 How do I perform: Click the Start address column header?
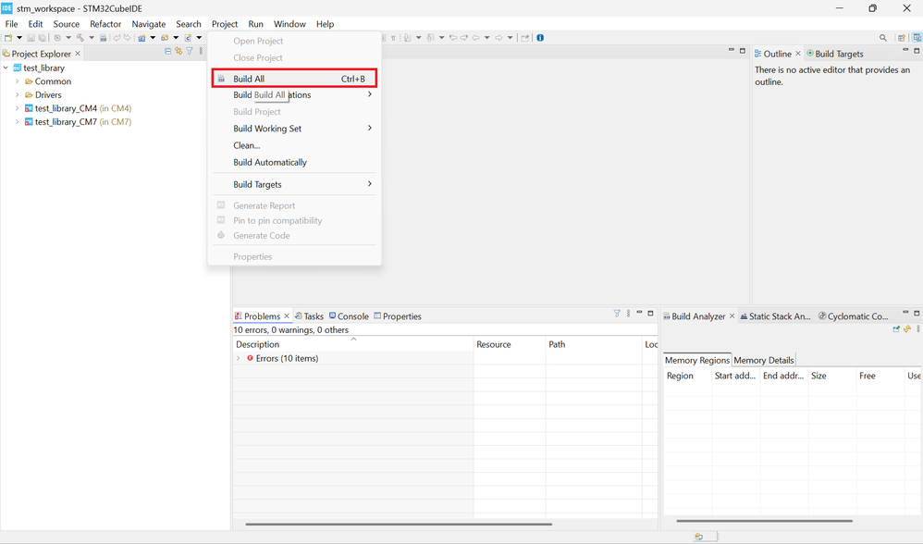point(735,376)
